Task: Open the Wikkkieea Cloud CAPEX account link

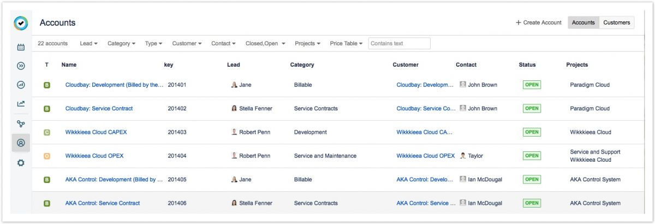Action: 96,132
